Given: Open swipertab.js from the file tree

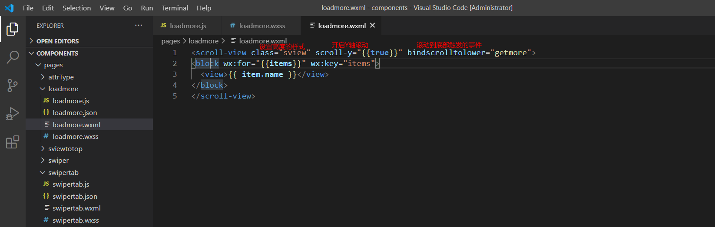Looking at the screenshot, I should pyautogui.click(x=71, y=184).
